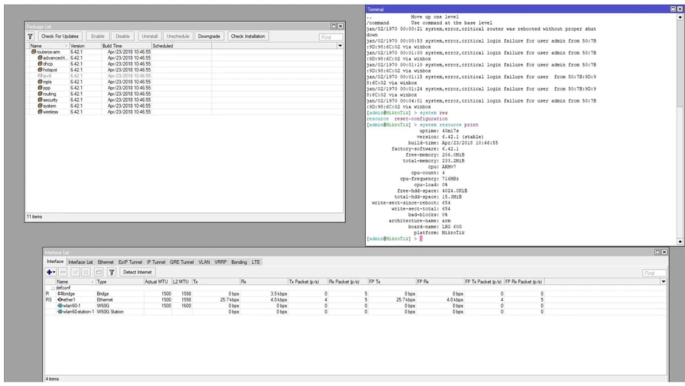
Task: Switch to the LTE tab
Action: pos(256,262)
